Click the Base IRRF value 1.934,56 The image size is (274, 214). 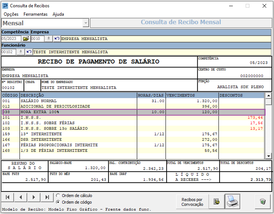point(153,180)
